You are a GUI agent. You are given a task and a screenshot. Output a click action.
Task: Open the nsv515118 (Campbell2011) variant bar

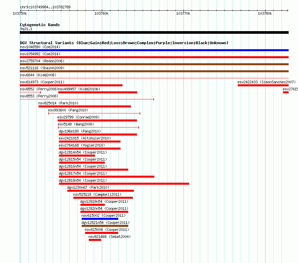click(103, 198)
